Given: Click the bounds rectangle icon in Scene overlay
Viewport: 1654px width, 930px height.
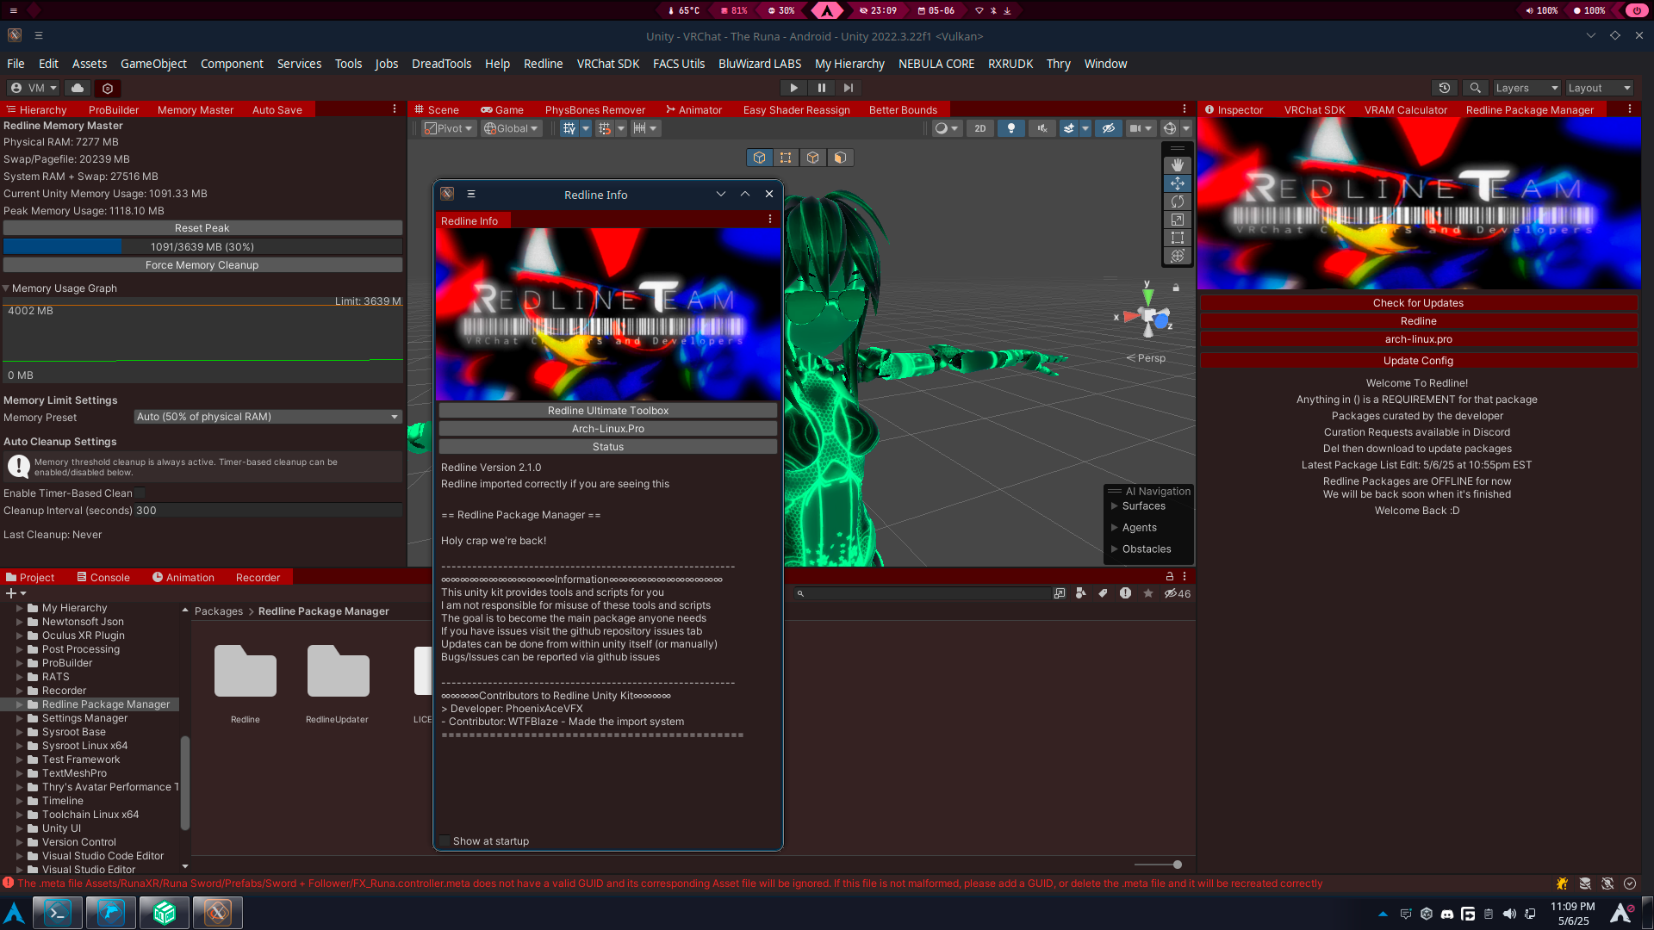Looking at the screenshot, I should pos(786,158).
